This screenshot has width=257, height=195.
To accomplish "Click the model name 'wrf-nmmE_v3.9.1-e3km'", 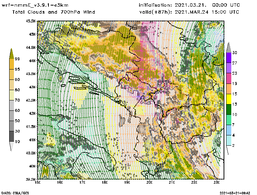I will (x=35, y=5).
